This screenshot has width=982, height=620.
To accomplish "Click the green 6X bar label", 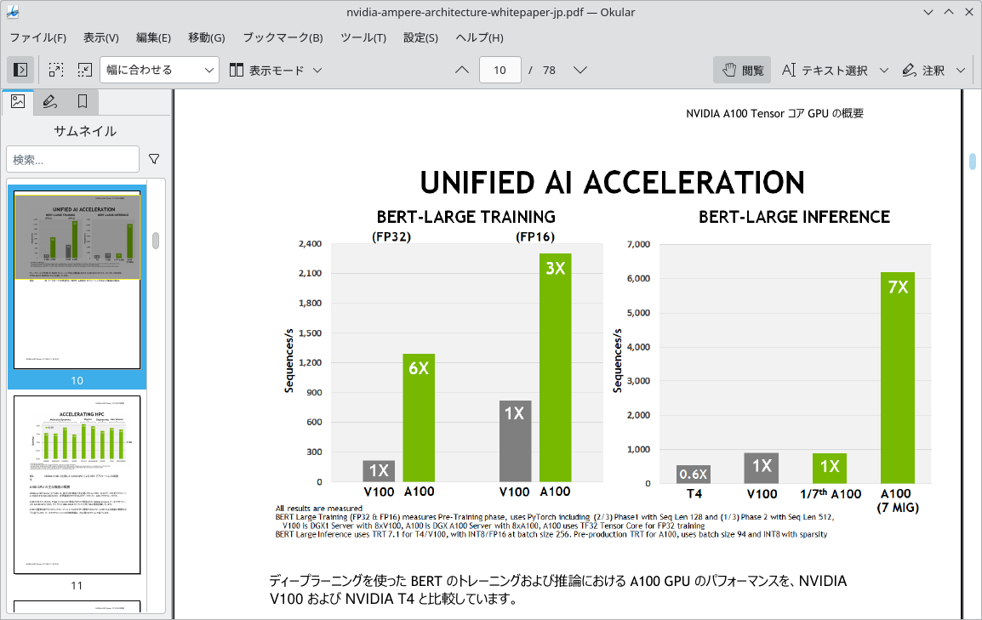I will (x=419, y=368).
